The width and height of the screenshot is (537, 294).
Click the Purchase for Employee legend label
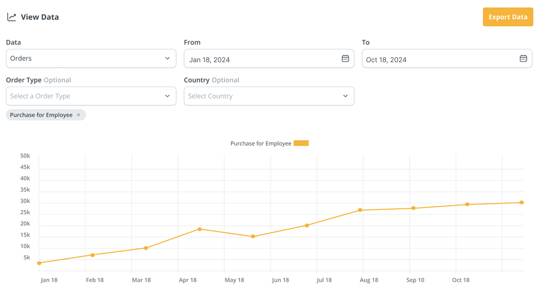coord(260,144)
